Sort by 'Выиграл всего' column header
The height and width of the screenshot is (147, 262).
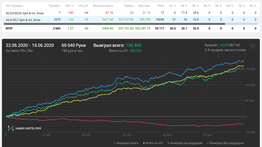(103, 6)
